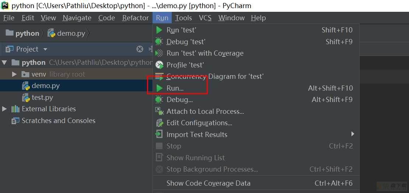
Task: Click the demo.py breadcrumb label
Action: tap(71, 34)
